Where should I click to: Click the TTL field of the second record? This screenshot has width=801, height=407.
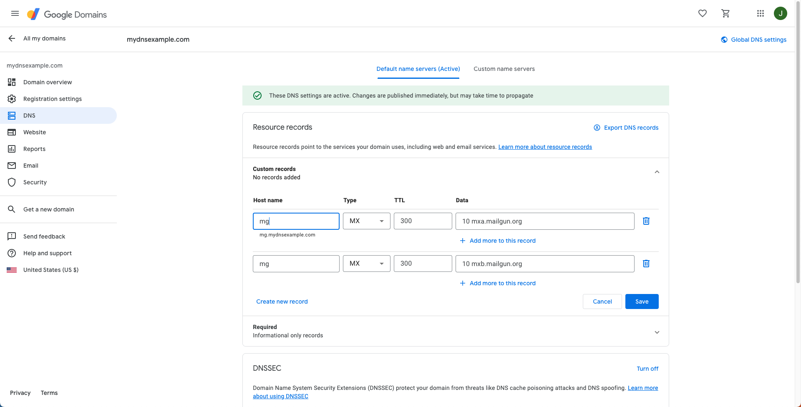pyautogui.click(x=423, y=263)
